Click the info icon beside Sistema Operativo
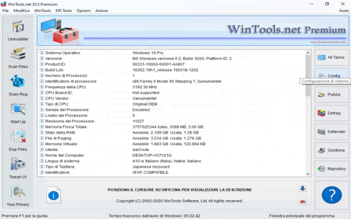This screenshot has width=351, height=219. 42,53
